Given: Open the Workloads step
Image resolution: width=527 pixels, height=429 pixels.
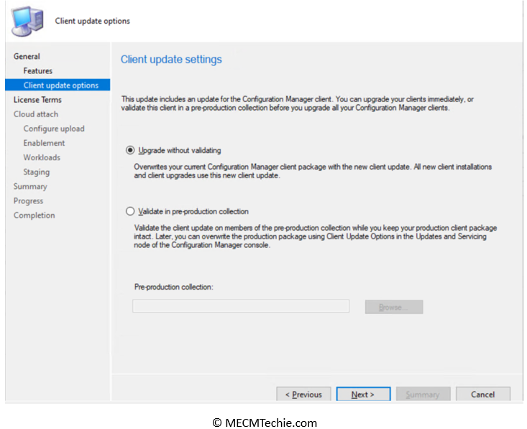Looking at the screenshot, I should point(42,157).
